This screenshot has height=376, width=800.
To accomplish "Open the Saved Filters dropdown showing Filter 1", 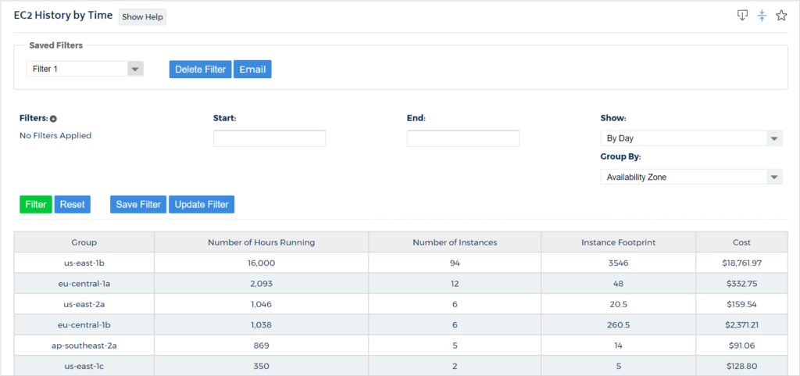I will pos(84,69).
